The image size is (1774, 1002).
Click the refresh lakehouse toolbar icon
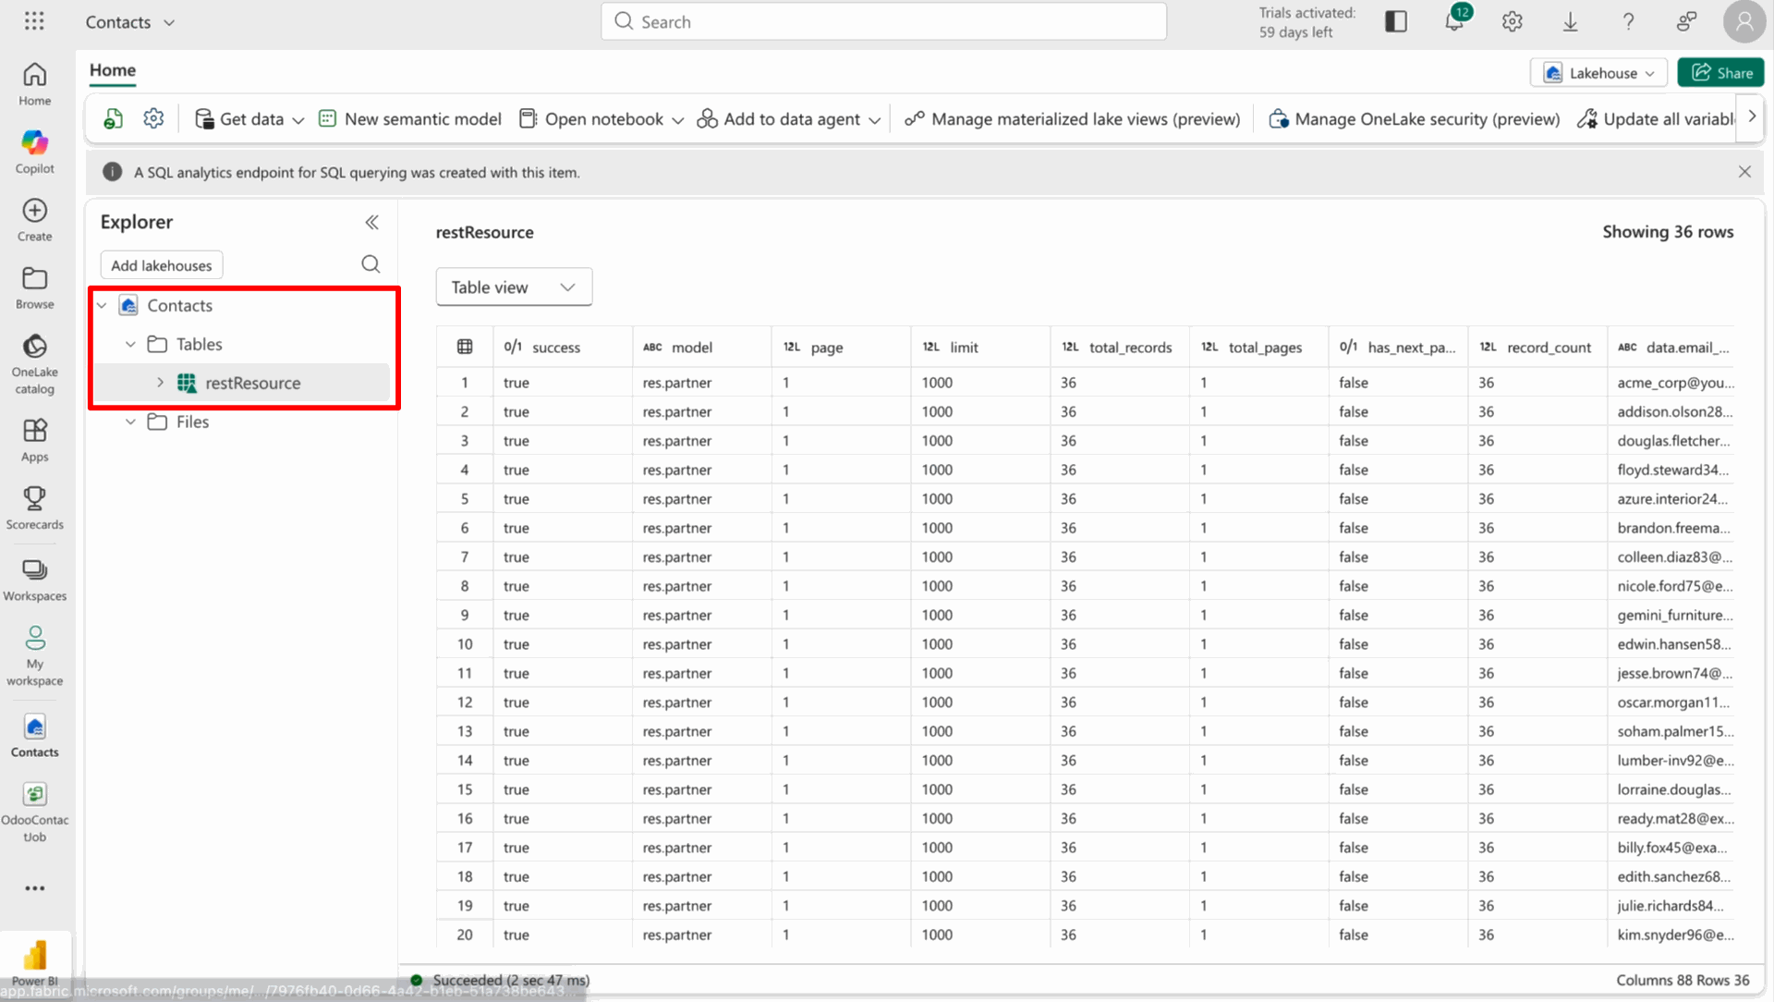113,119
